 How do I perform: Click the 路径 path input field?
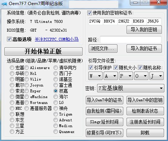point(131,40)
